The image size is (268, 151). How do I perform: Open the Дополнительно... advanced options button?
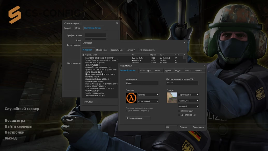138,118
